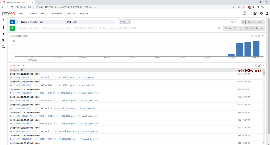Open the System menu
Image resolution: width=270 pixels, height=145 pixels.
click(x=84, y=13)
